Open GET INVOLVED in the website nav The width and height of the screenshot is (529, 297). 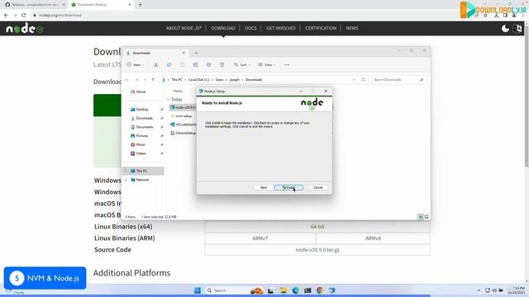281,28
